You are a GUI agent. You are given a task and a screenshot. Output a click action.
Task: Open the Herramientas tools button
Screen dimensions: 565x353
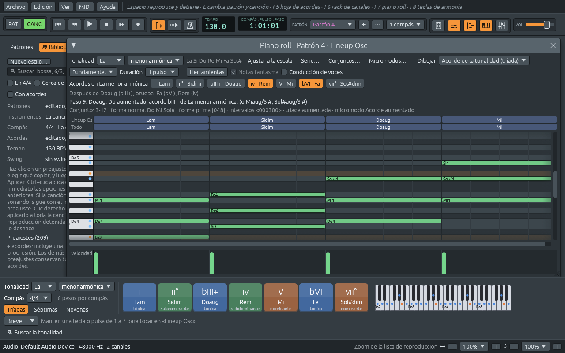[207, 72]
